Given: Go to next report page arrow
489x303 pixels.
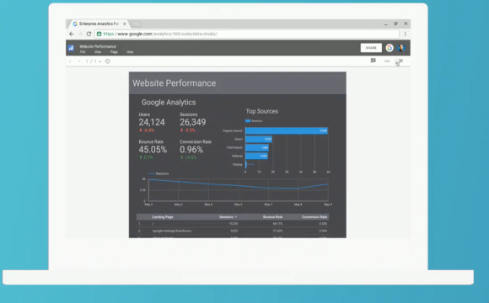Looking at the screenshot, I should [79, 61].
